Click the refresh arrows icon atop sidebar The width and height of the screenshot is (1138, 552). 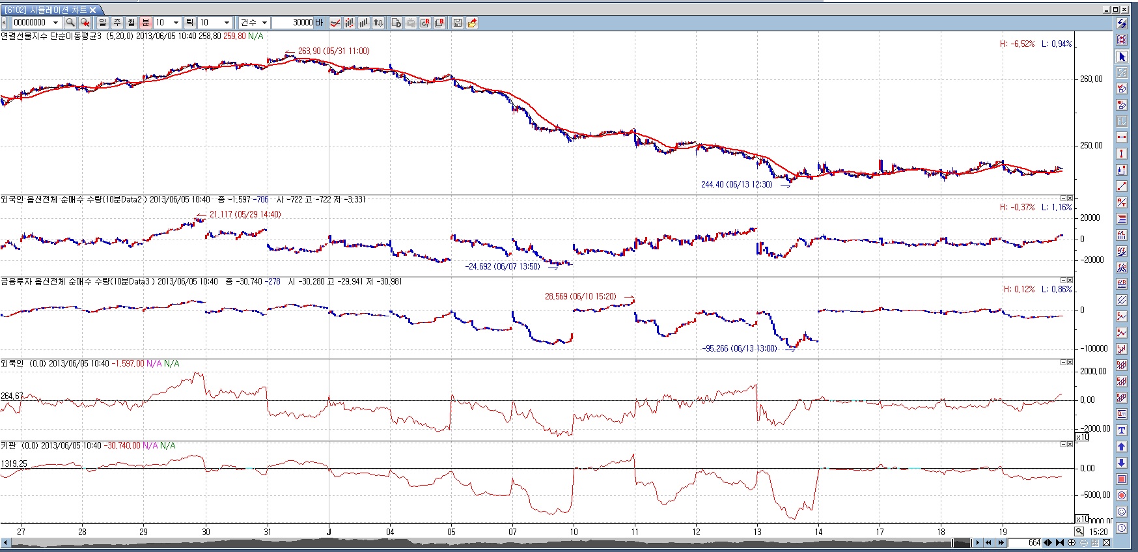[x=1122, y=23]
